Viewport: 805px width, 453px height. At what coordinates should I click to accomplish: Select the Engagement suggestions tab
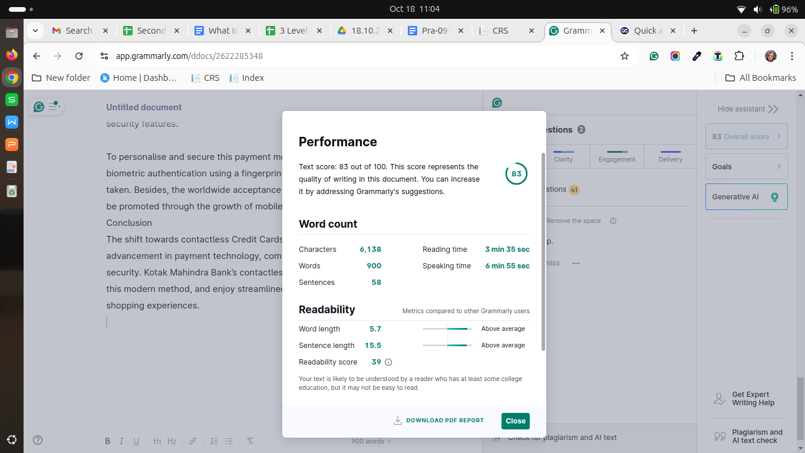pyautogui.click(x=616, y=156)
